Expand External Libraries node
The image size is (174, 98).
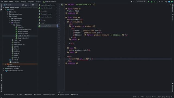pyautogui.click(x=4, y=69)
